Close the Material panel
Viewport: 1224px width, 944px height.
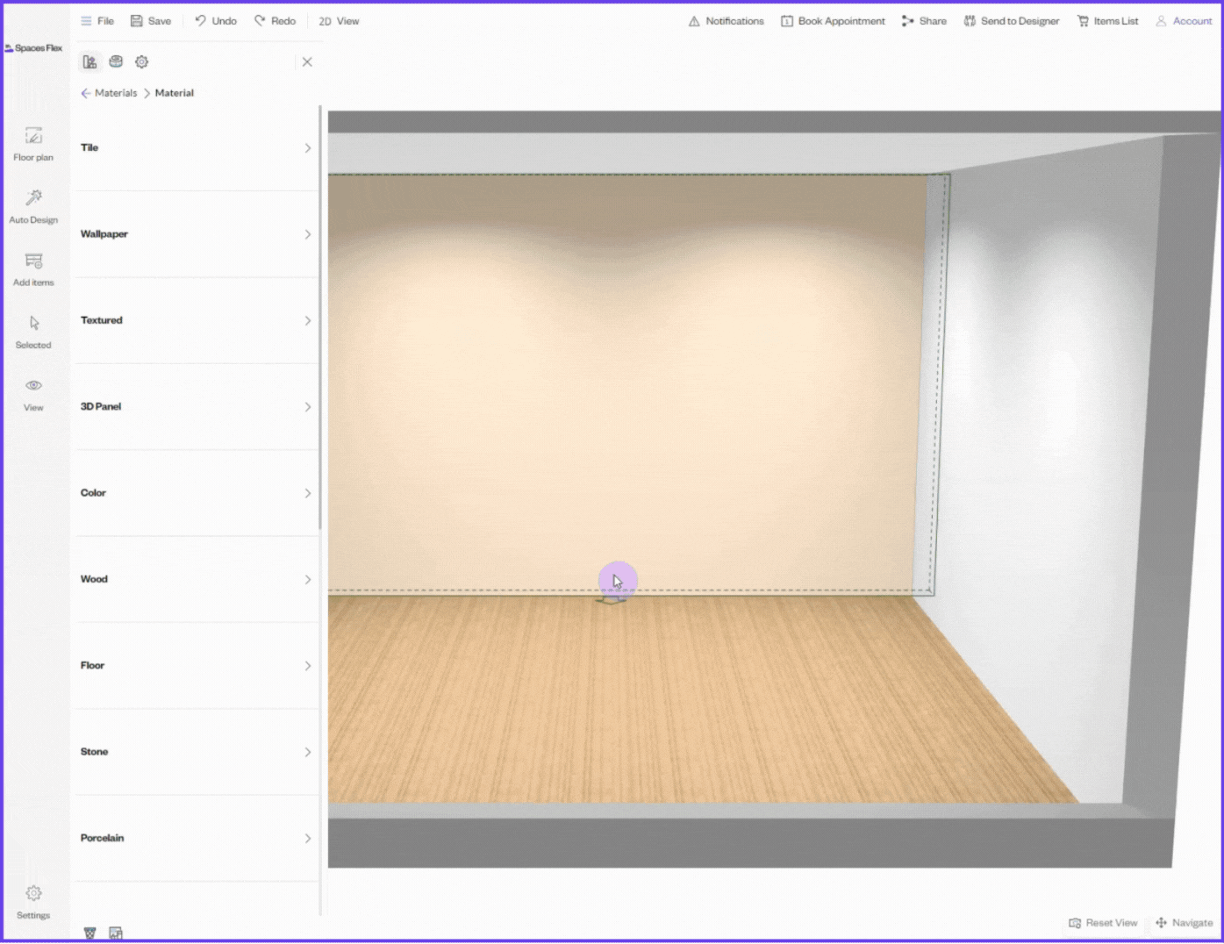(307, 62)
